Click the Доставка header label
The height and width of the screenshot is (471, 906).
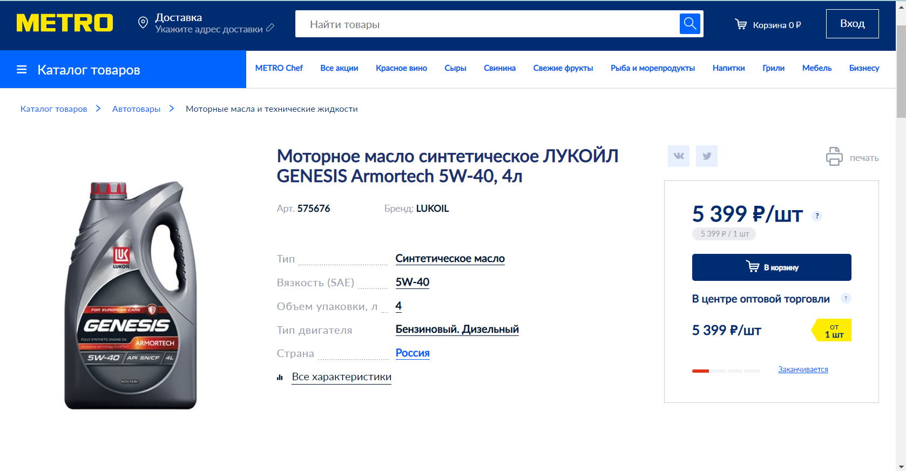coord(179,17)
